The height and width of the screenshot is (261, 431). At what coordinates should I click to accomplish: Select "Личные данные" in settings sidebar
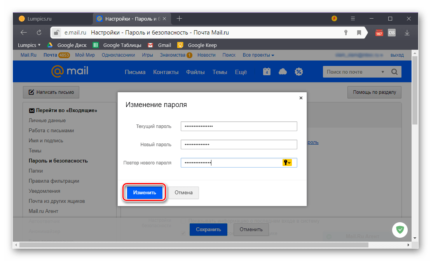click(x=47, y=121)
